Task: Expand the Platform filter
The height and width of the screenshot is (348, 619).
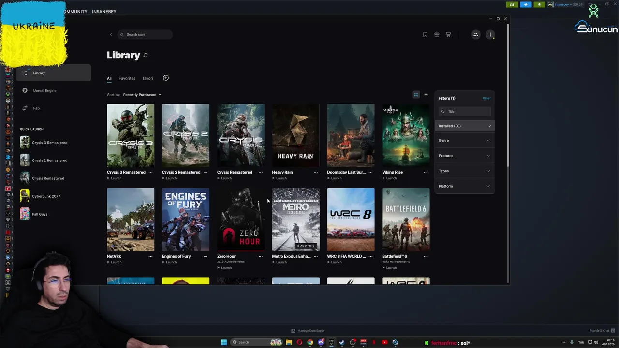Action: 464,186
